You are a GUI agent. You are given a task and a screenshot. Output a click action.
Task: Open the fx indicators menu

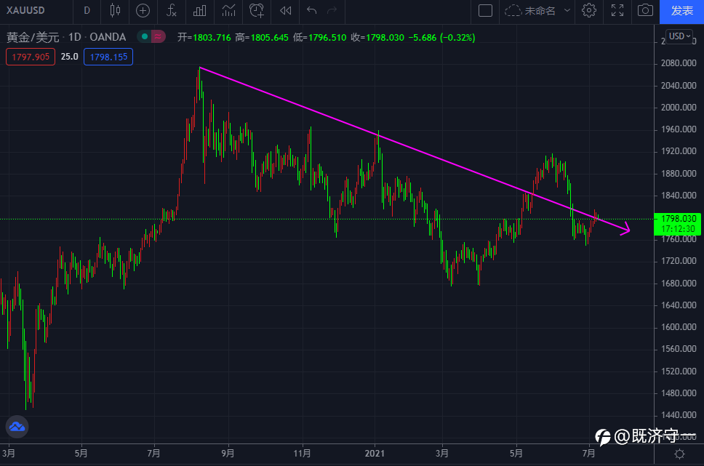(x=171, y=10)
